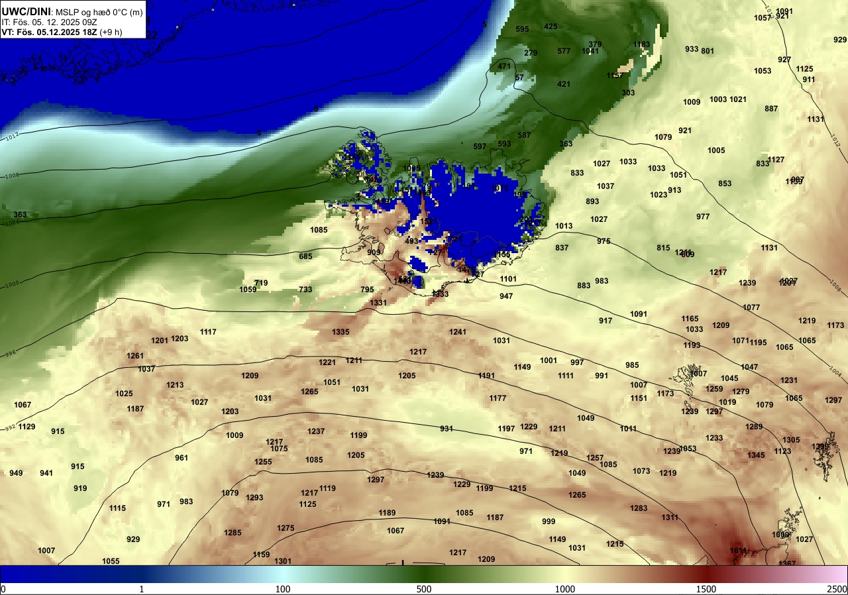Click the 425 height value
Viewport: 848px width, 595px height.
pos(551,27)
